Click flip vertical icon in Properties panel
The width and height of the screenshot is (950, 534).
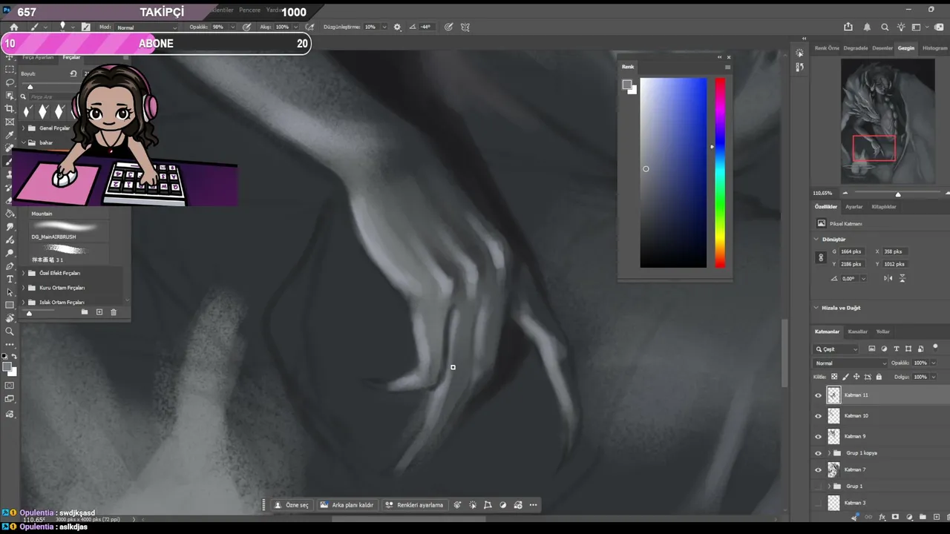click(902, 278)
